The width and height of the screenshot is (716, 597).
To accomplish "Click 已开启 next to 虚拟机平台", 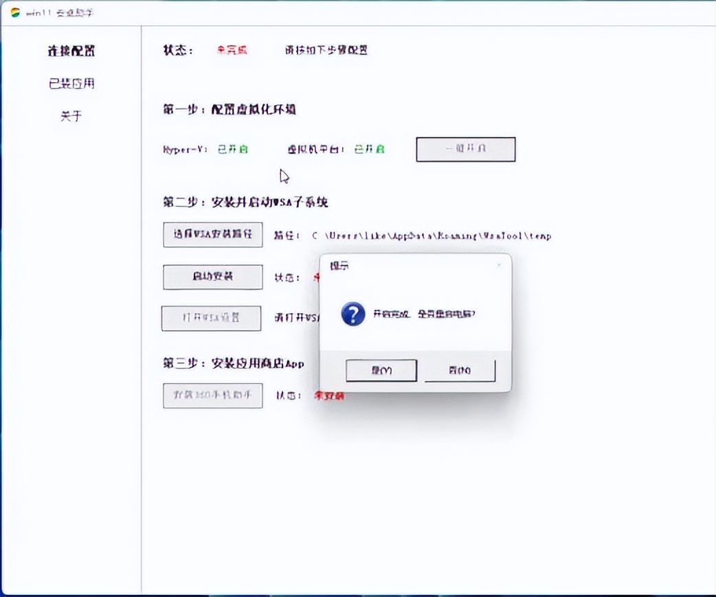I will 370,149.
